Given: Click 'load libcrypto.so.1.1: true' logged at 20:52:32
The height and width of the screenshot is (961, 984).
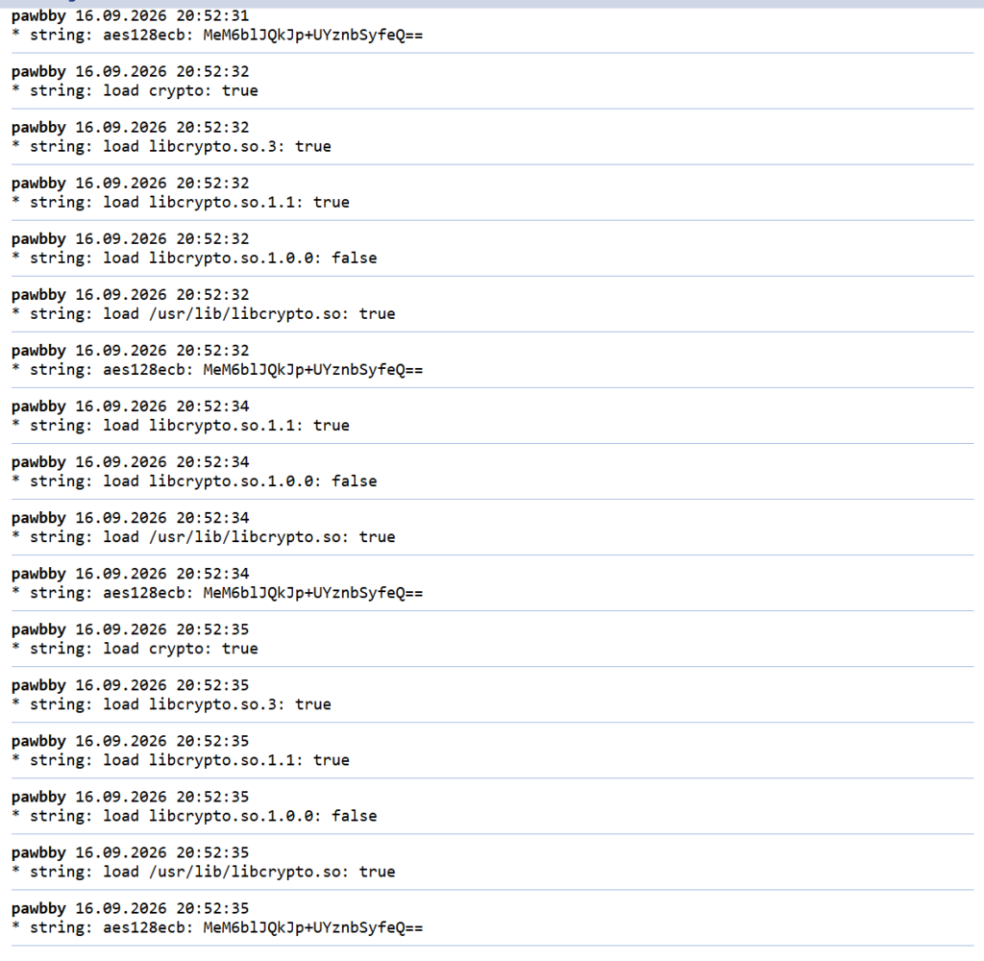Looking at the screenshot, I should (181, 203).
